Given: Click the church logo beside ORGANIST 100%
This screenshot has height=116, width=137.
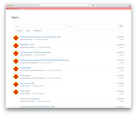Looking at the screenshot, I should coord(16,46).
